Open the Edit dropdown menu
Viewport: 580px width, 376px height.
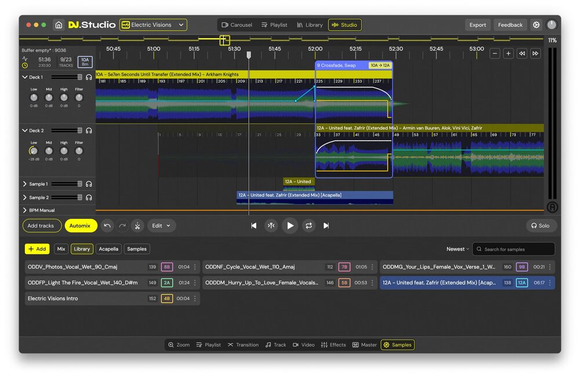point(161,225)
